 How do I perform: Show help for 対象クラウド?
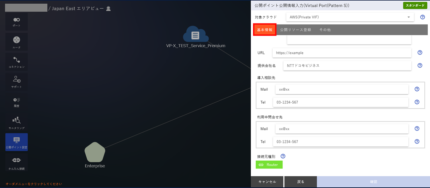423,17
